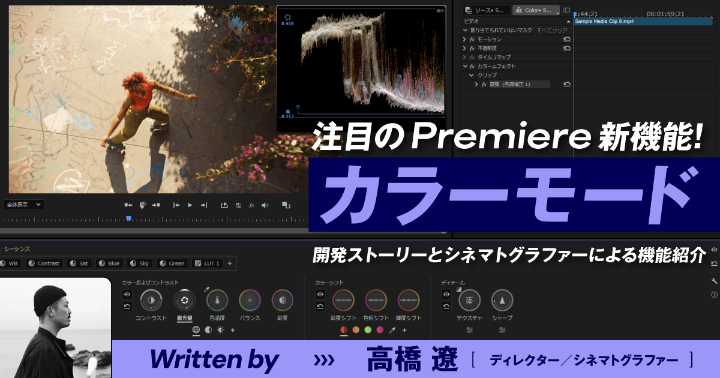Start playback with the Play button
720x378 pixels.
pos(190,205)
